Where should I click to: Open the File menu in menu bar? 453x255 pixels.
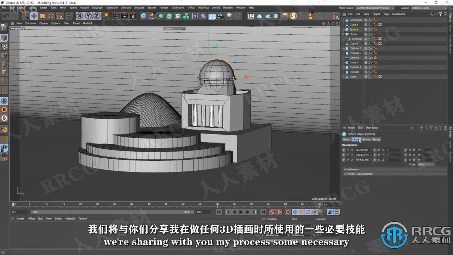tap(4, 7)
